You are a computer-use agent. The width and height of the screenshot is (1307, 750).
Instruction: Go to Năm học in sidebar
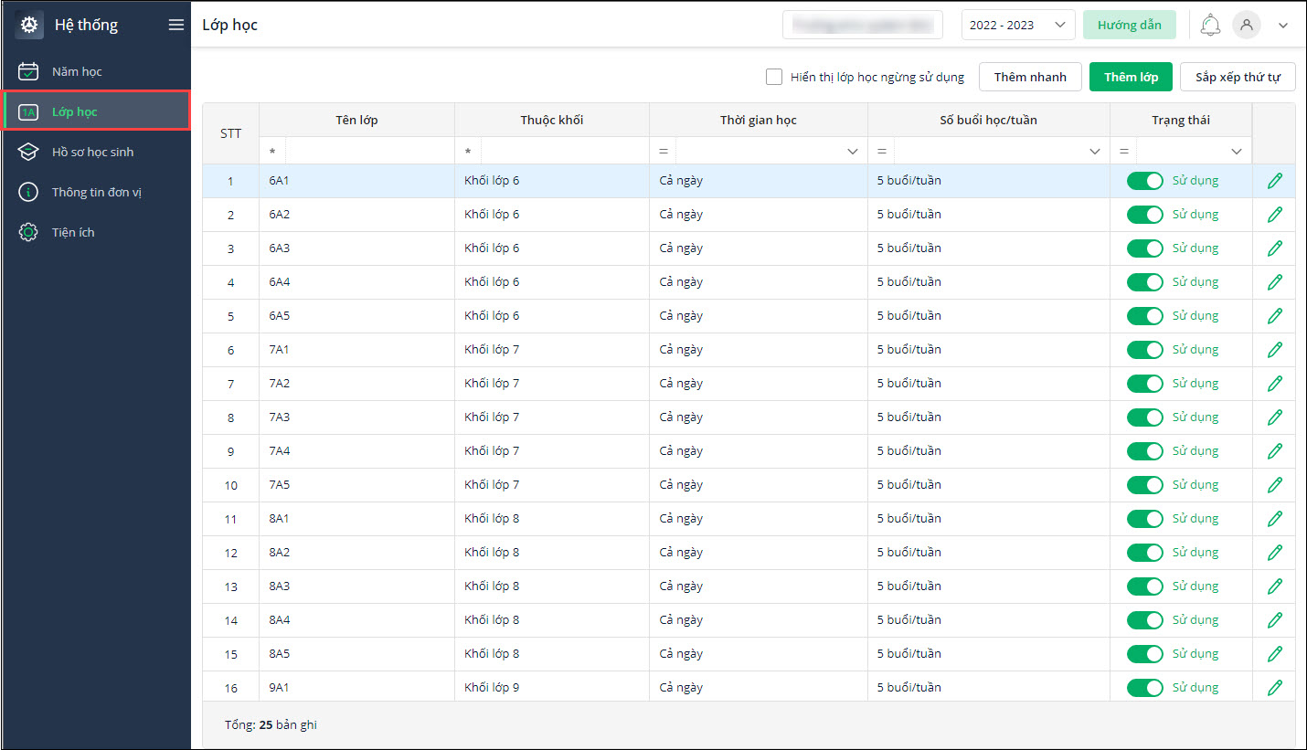coord(96,71)
